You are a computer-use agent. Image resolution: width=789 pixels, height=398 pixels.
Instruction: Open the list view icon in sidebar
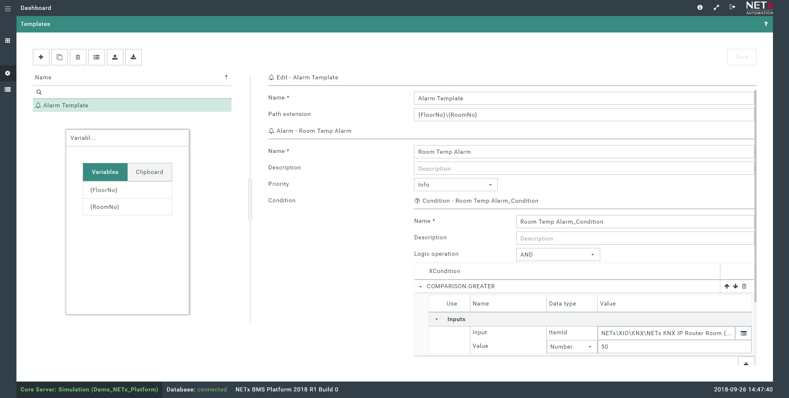8,89
